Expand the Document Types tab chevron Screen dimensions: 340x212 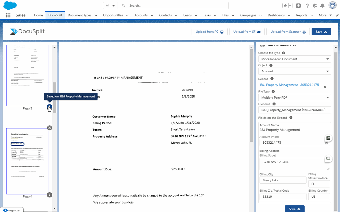(96, 15)
